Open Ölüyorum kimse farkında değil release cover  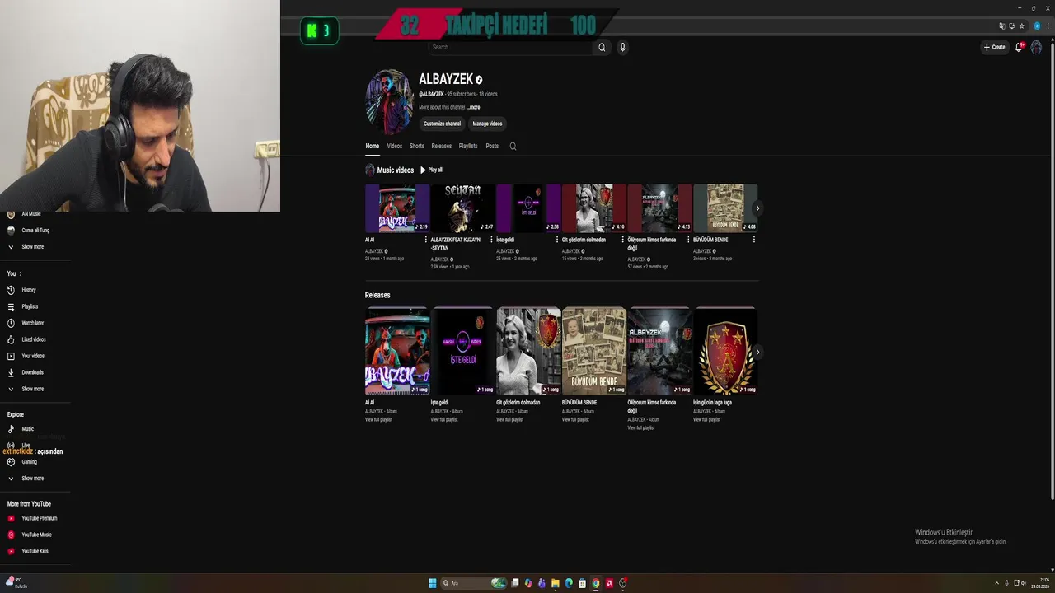659,351
